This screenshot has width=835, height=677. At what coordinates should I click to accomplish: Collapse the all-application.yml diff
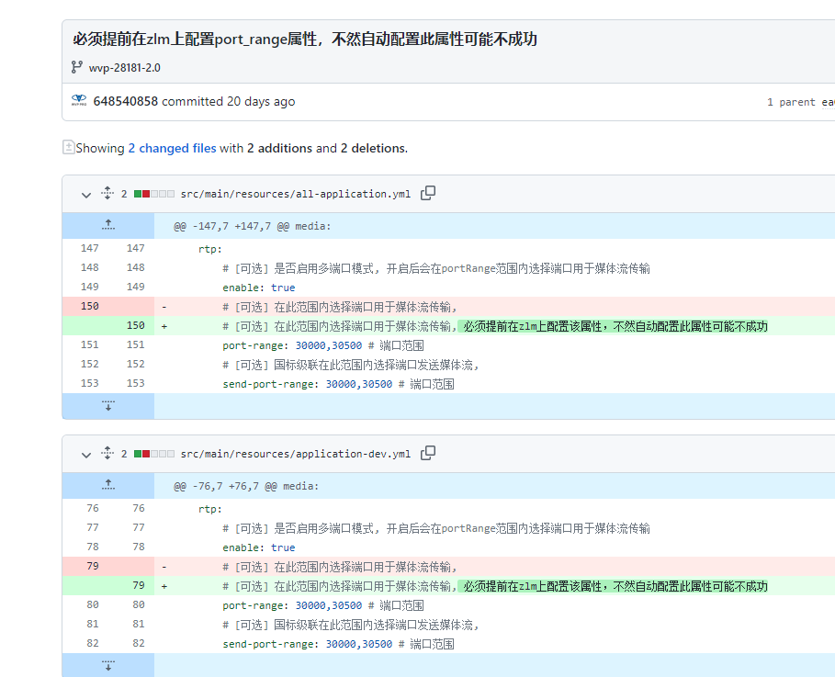[85, 195]
